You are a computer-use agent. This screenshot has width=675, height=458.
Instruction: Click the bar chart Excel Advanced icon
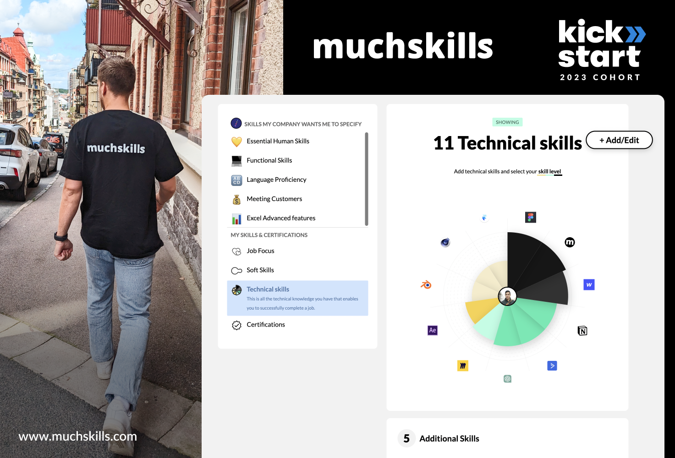click(x=236, y=219)
